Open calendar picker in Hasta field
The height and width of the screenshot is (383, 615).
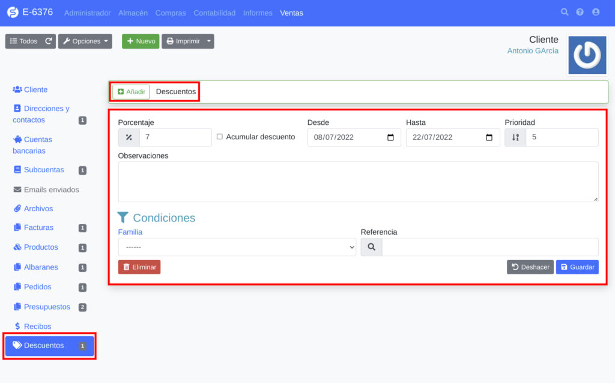click(489, 137)
